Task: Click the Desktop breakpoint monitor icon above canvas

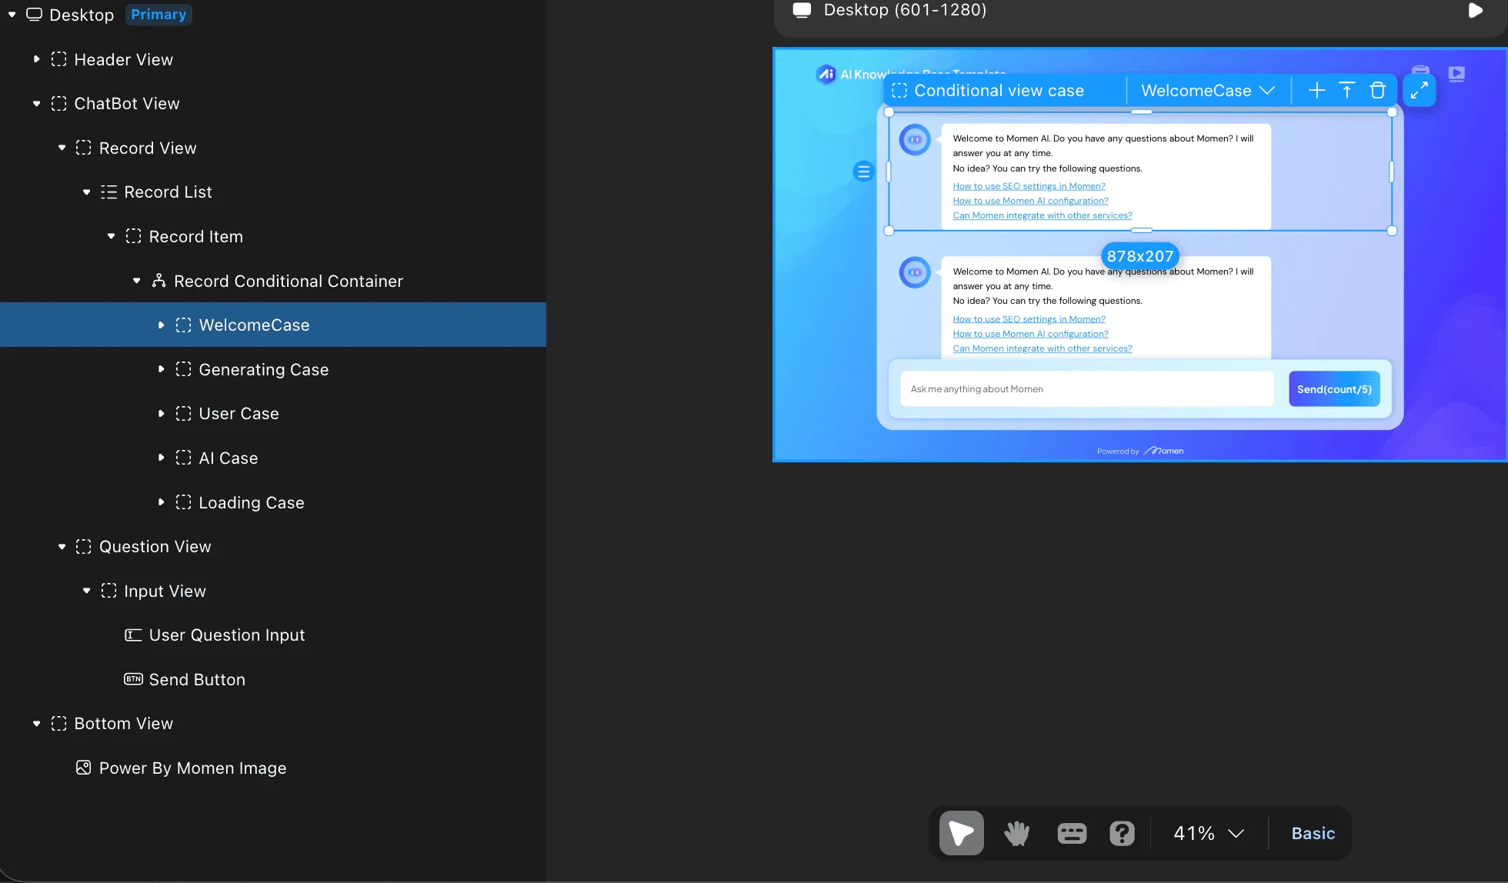Action: (802, 10)
